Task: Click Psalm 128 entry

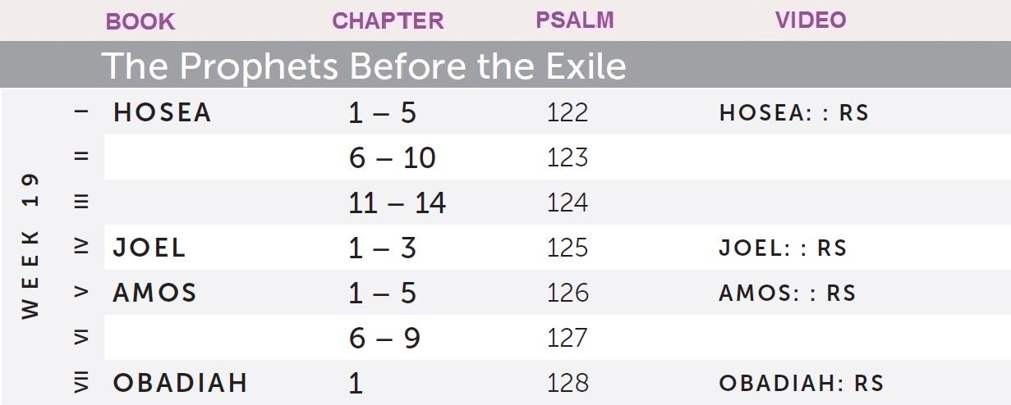Action: (568, 383)
